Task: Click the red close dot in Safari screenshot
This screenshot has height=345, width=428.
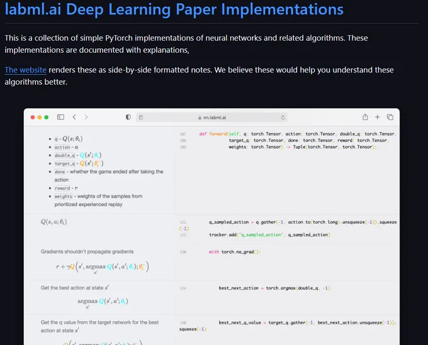Action: coord(33,117)
